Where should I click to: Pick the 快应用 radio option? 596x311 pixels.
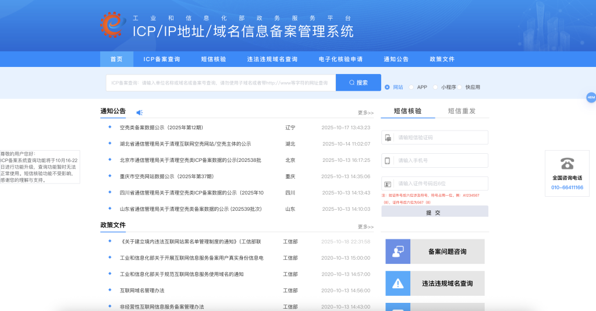(460, 87)
